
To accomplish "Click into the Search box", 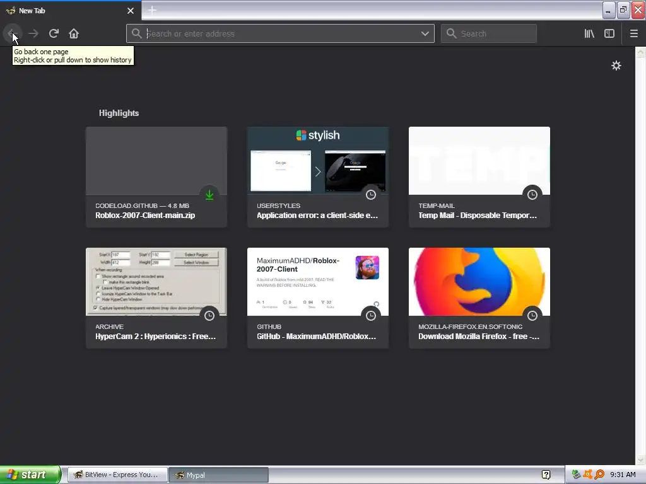I will 489,33.
